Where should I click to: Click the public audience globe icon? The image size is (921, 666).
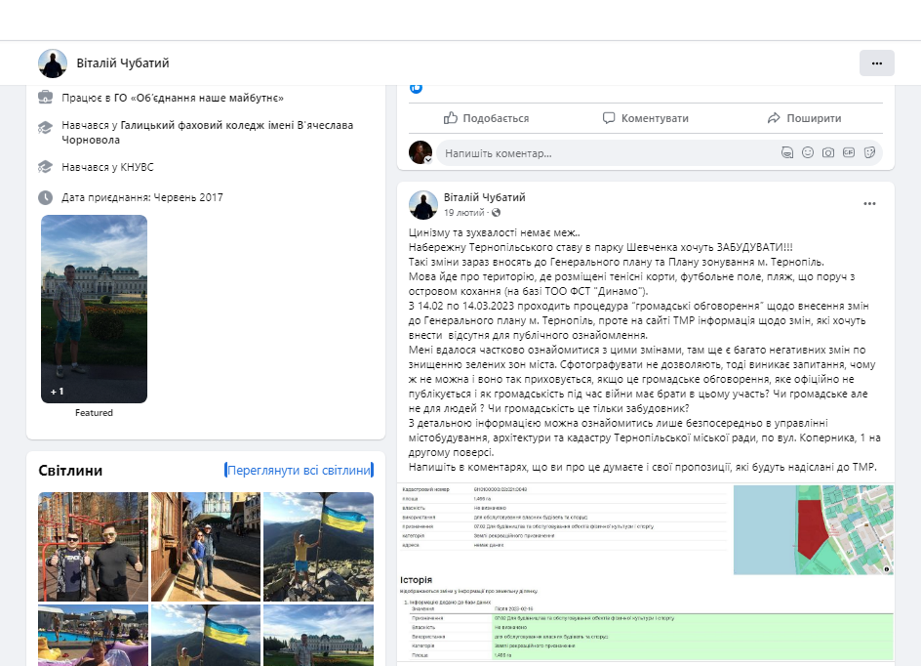tap(496, 213)
